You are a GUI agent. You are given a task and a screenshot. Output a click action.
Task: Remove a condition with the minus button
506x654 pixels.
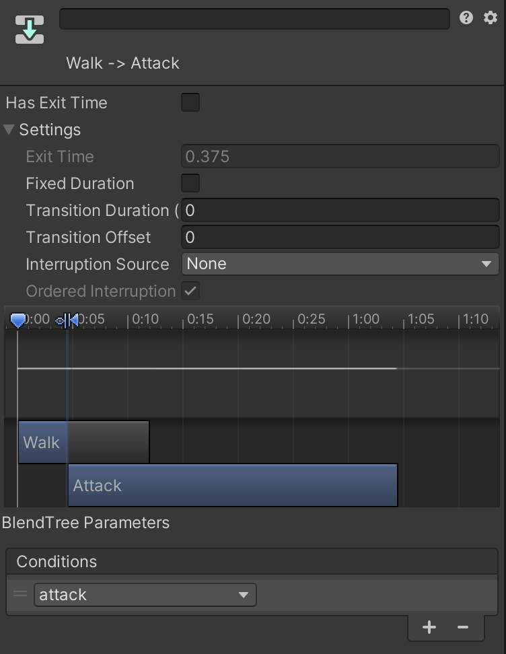[x=462, y=627]
